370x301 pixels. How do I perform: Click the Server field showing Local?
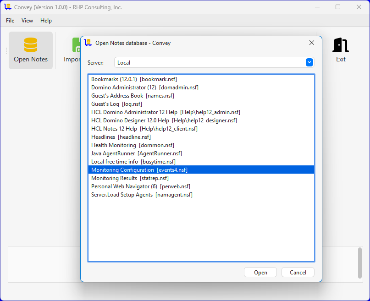[214, 62]
